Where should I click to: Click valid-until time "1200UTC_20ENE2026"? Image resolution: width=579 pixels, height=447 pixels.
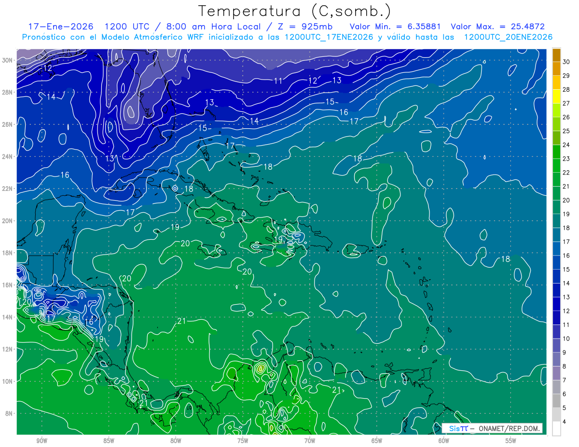coord(508,37)
